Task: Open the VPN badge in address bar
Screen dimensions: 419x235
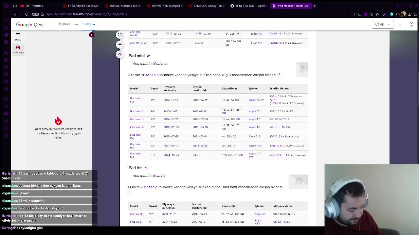Action: pos(35,14)
